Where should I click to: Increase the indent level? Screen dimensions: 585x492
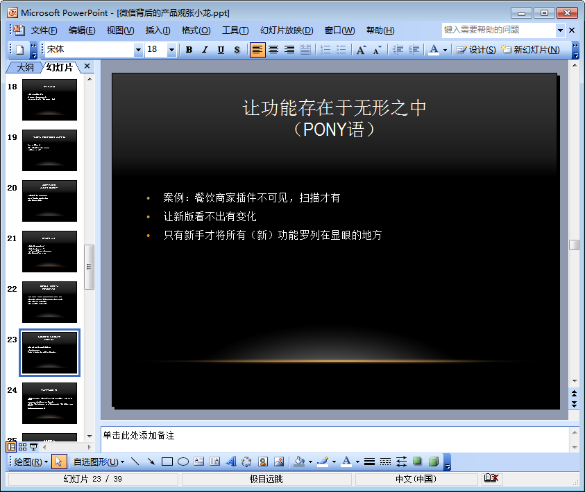point(414,49)
